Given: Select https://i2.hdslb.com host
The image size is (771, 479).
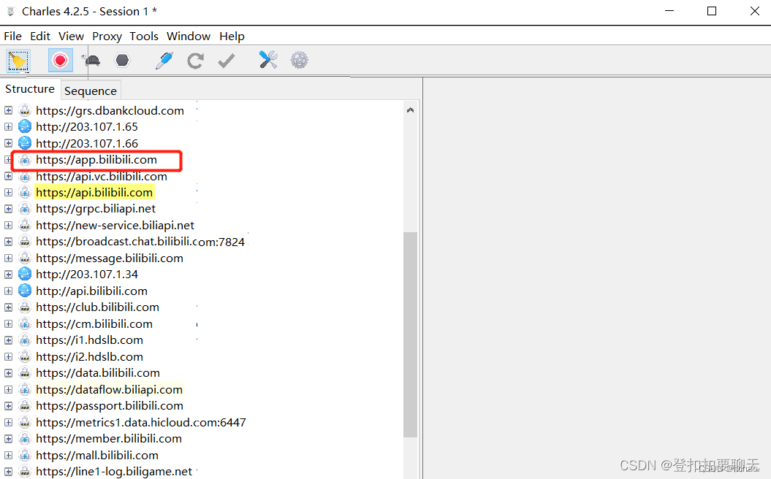Looking at the screenshot, I should [x=89, y=356].
